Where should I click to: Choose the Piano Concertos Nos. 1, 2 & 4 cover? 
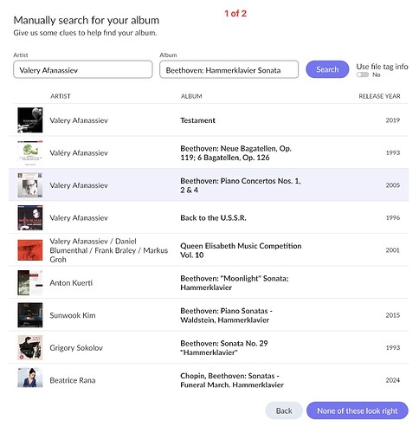pyautogui.click(x=30, y=185)
